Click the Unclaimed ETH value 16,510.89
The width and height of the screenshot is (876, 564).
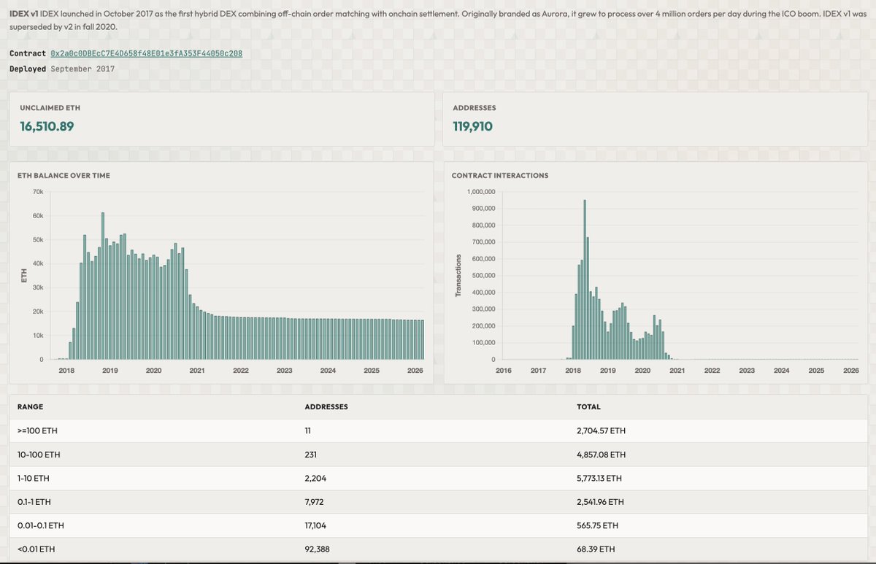click(x=47, y=126)
